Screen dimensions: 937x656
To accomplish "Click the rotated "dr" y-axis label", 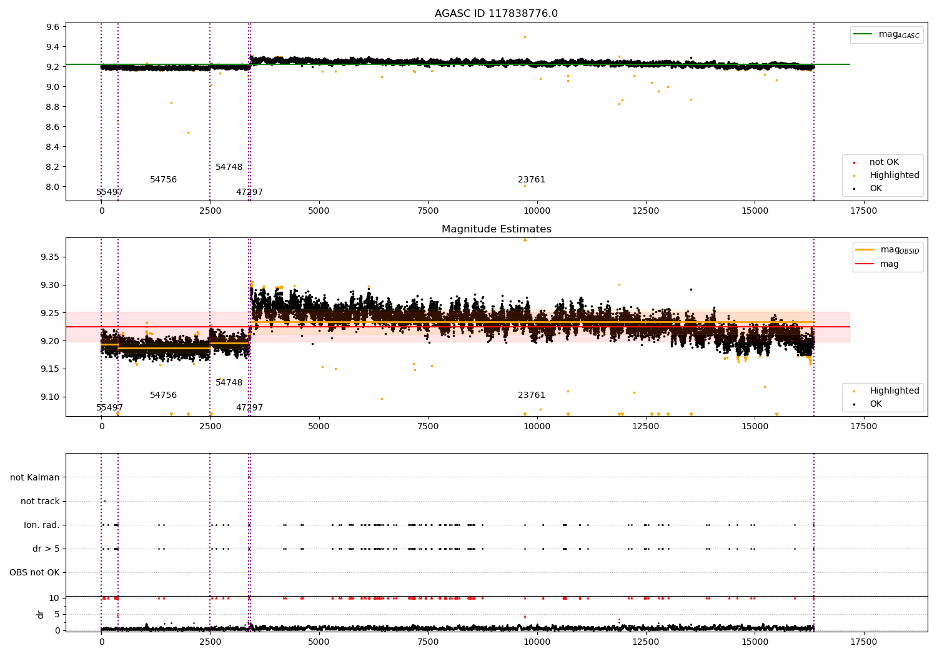I will [x=41, y=614].
